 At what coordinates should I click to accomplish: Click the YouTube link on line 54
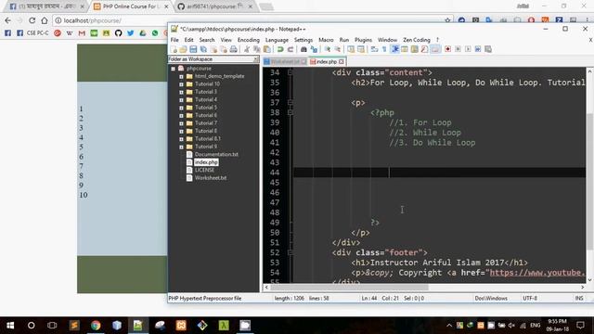coord(537,273)
